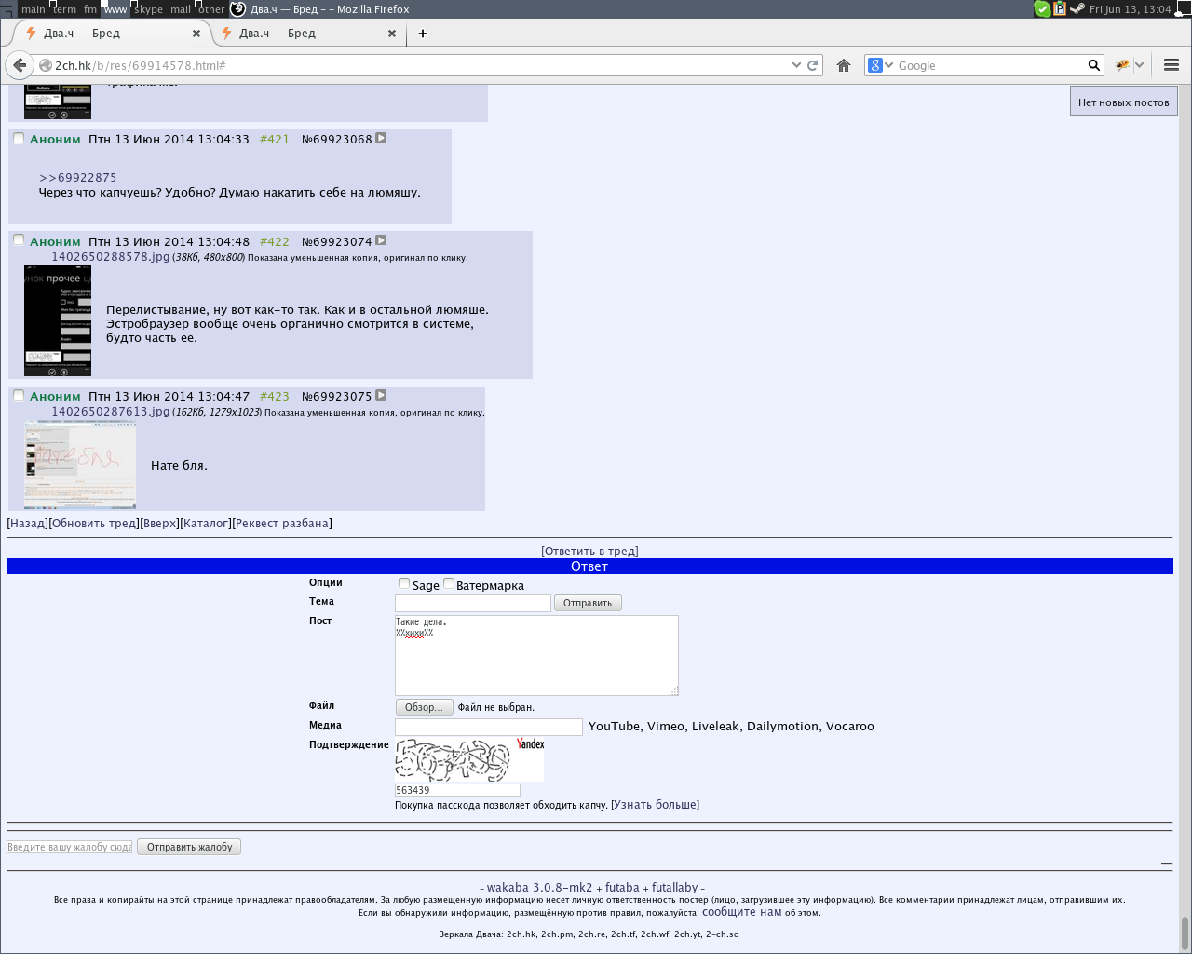This screenshot has height=954, width=1192.
Task: Open the quoted post link >>69922875
Action: tap(78, 178)
